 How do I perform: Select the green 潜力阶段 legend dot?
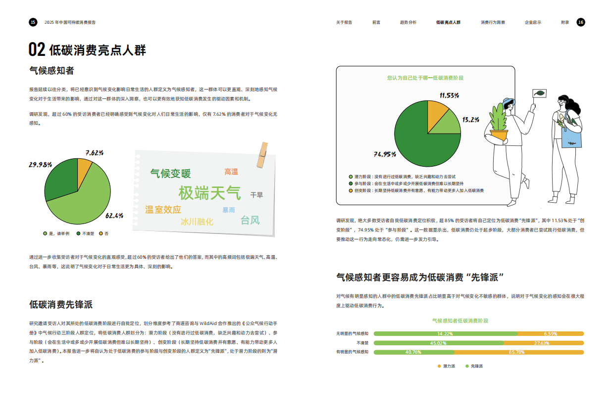[x=350, y=177]
